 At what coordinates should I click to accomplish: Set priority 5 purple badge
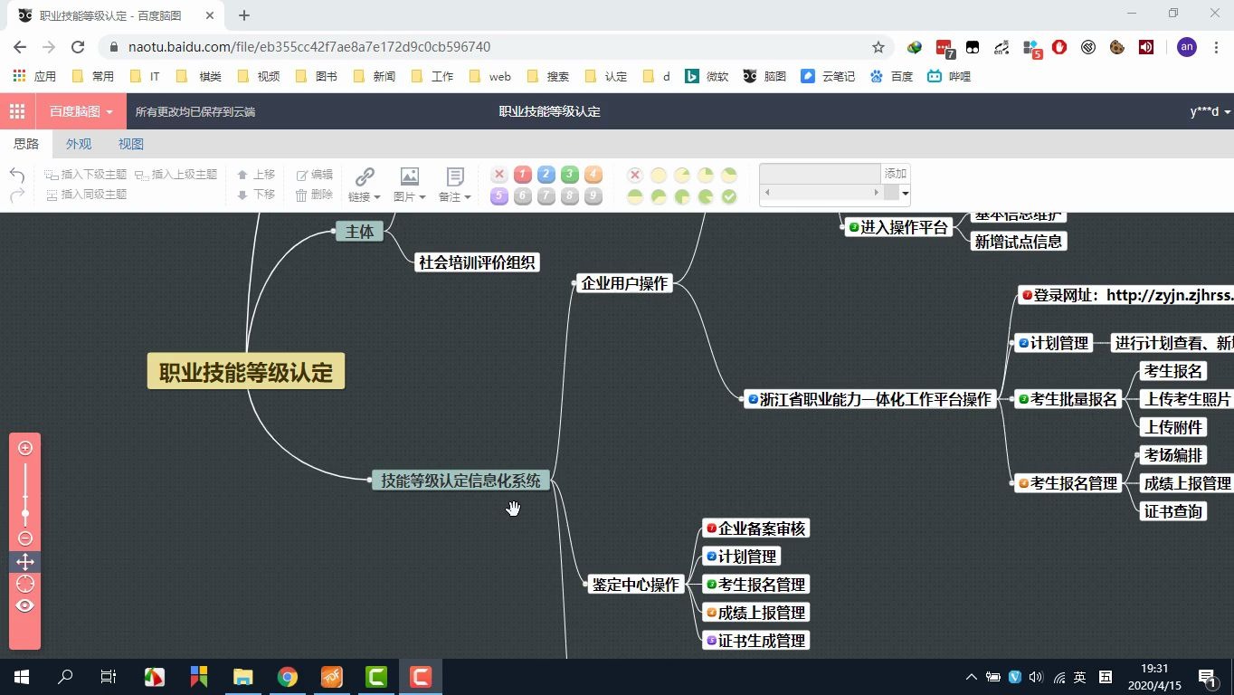click(x=498, y=196)
